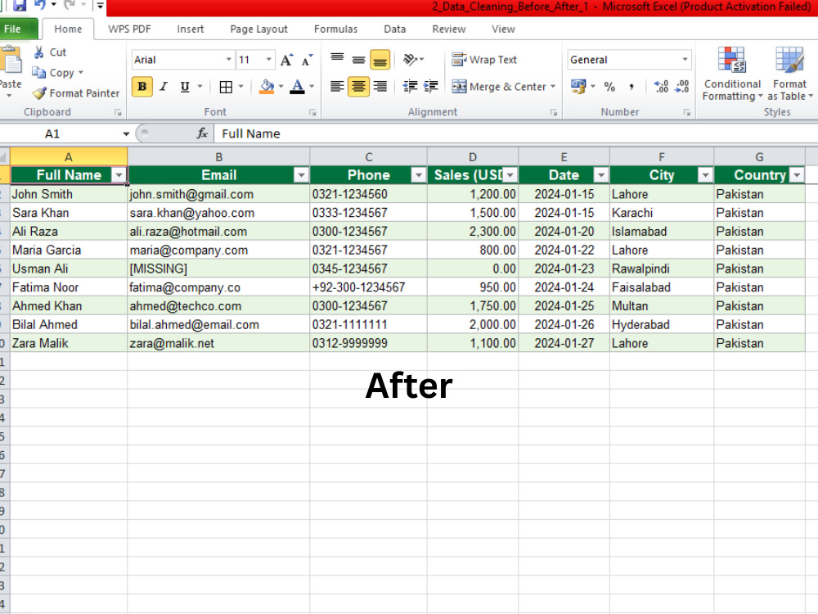This screenshot has width=818, height=614.
Task: Click the formula bar with Full Name
Action: 515,133
